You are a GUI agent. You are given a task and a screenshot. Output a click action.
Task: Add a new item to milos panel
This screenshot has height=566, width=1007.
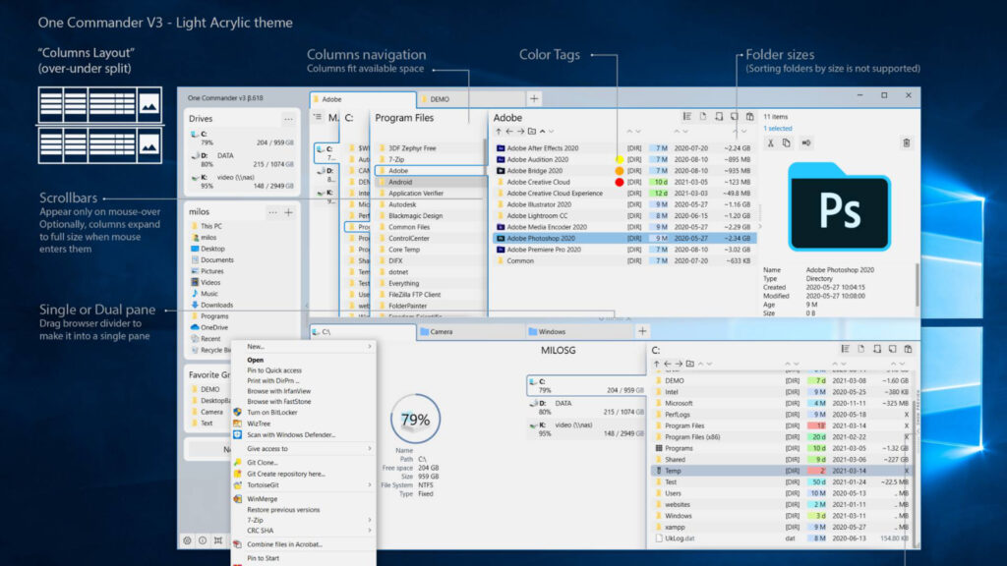(289, 212)
